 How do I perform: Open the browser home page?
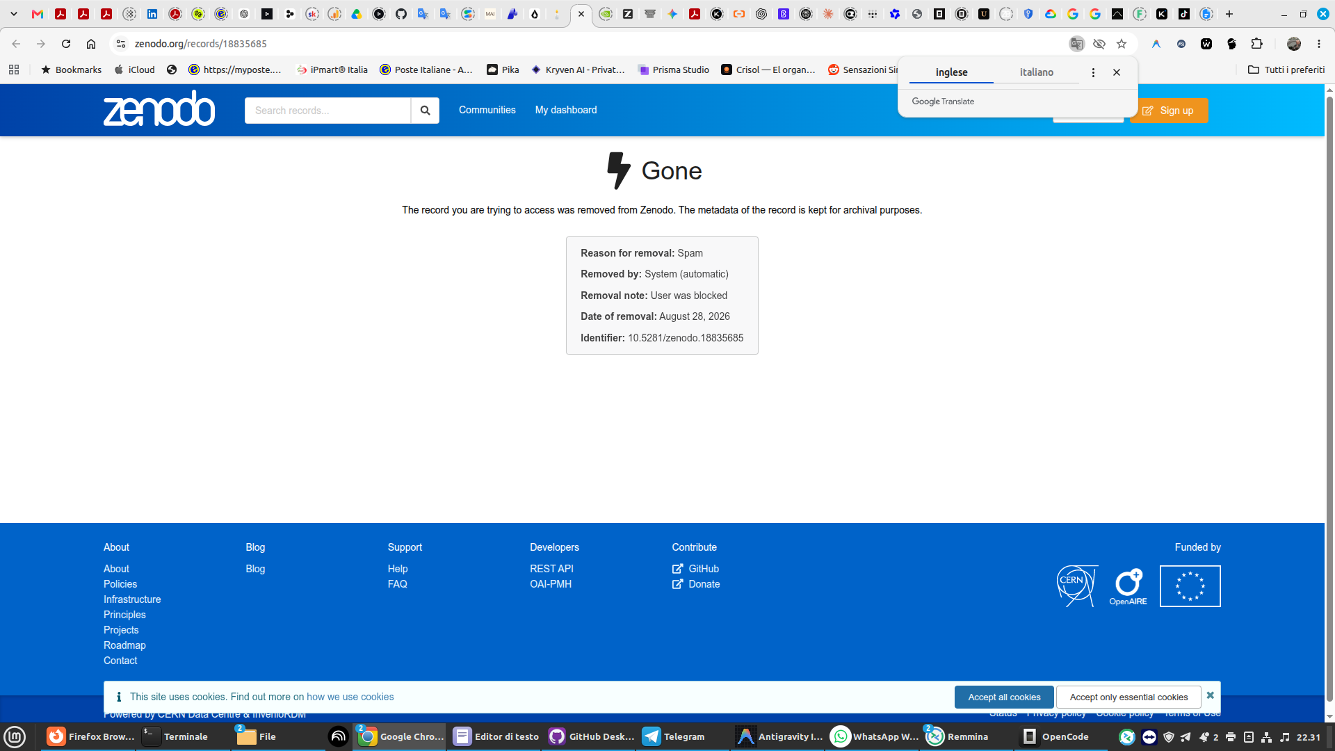pyautogui.click(x=91, y=44)
